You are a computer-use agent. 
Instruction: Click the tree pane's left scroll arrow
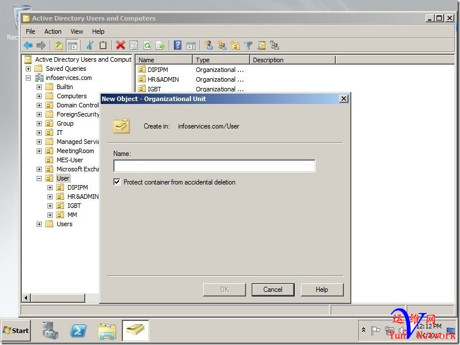coord(26,298)
